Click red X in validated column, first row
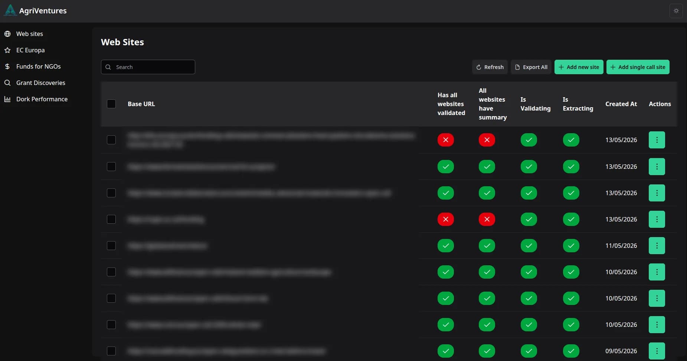This screenshot has height=361, width=687. [445, 140]
